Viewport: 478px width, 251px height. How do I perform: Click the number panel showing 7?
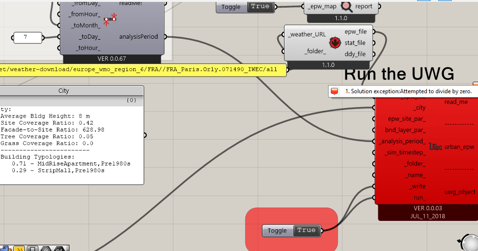click(27, 37)
